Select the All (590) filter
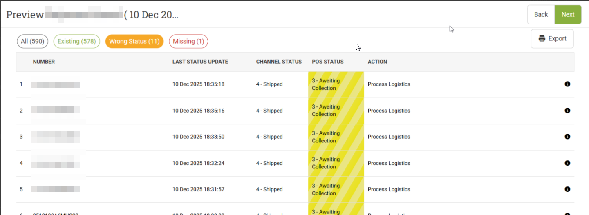Image resolution: width=589 pixels, height=215 pixels. coord(33,41)
